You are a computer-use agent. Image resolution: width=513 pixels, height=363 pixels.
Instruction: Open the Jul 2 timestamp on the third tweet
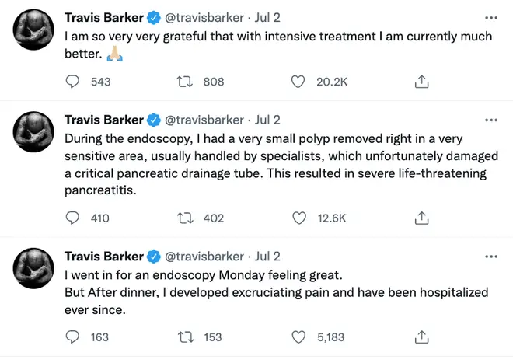(267, 257)
